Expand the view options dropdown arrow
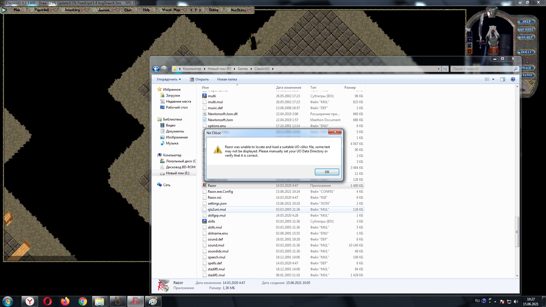The image size is (546, 307). [493, 79]
